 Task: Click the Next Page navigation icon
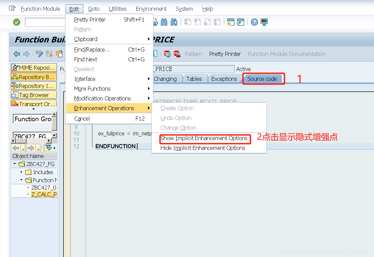(207, 22)
